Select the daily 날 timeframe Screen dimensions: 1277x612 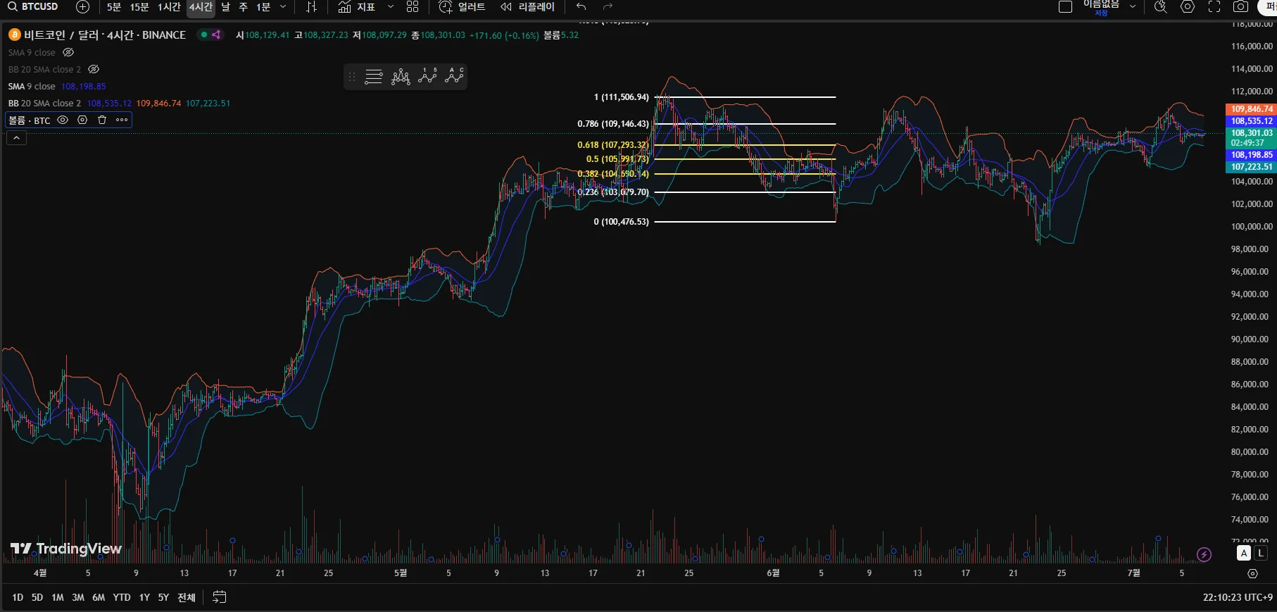coord(225,7)
